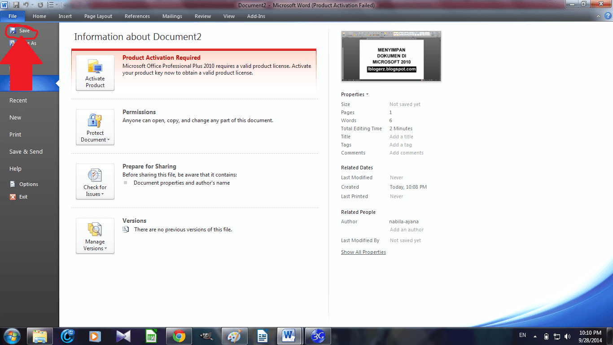Open Windows Explorer from the taskbar
The width and height of the screenshot is (613, 345).
(40, 336)
